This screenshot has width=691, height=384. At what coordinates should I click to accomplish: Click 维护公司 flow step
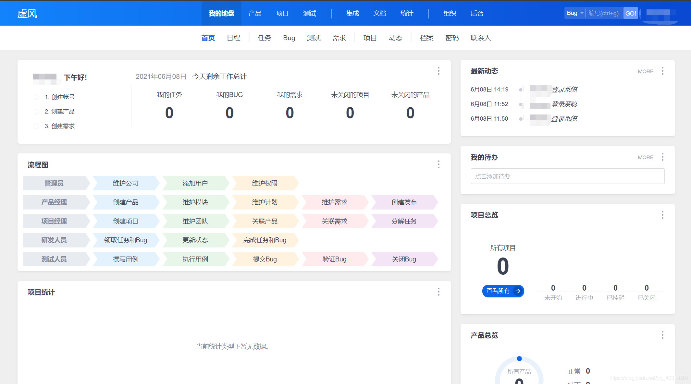tap(126, 183)
